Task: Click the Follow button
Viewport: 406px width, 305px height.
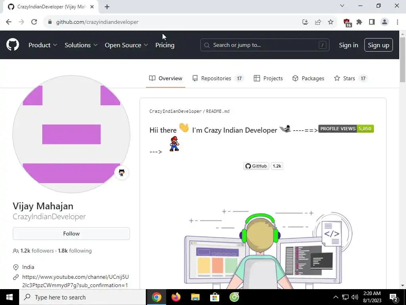Action: [71, 234]
